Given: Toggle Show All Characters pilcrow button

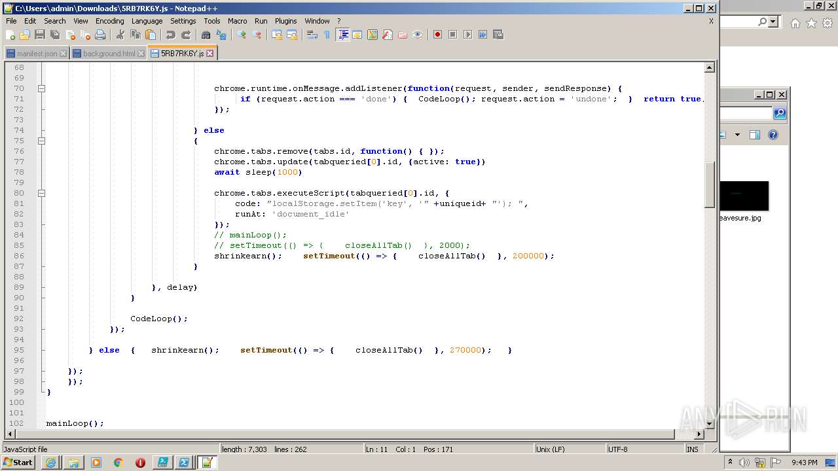Looking at the screenshot, I should (327, 35).
